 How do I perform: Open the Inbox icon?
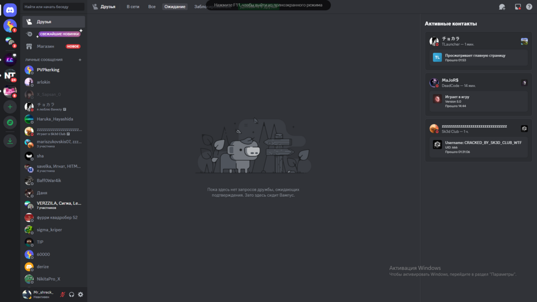(518, 7)
